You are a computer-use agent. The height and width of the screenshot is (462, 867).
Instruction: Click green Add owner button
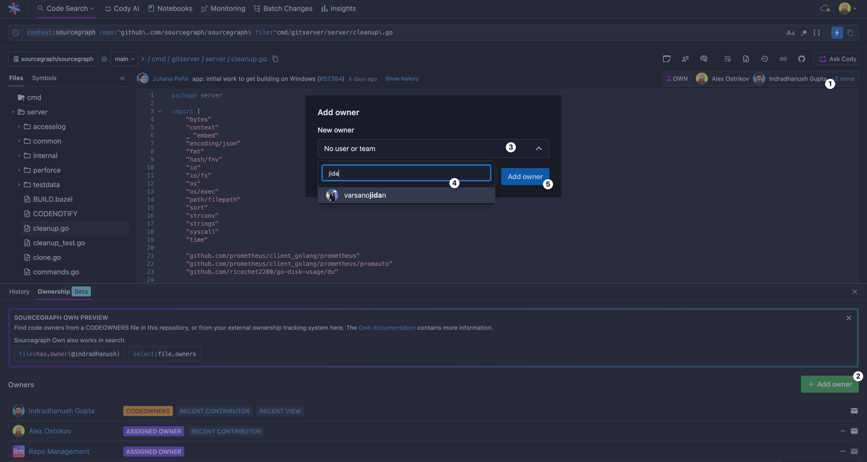click(829, 384)
